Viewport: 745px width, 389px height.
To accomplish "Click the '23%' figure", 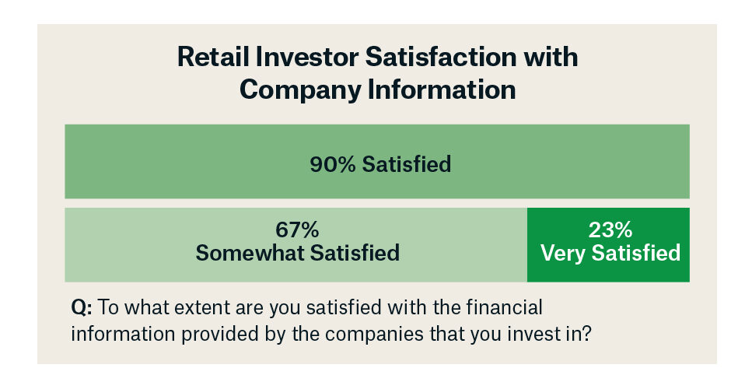I will pyautogui.click(x=610, y=230).
